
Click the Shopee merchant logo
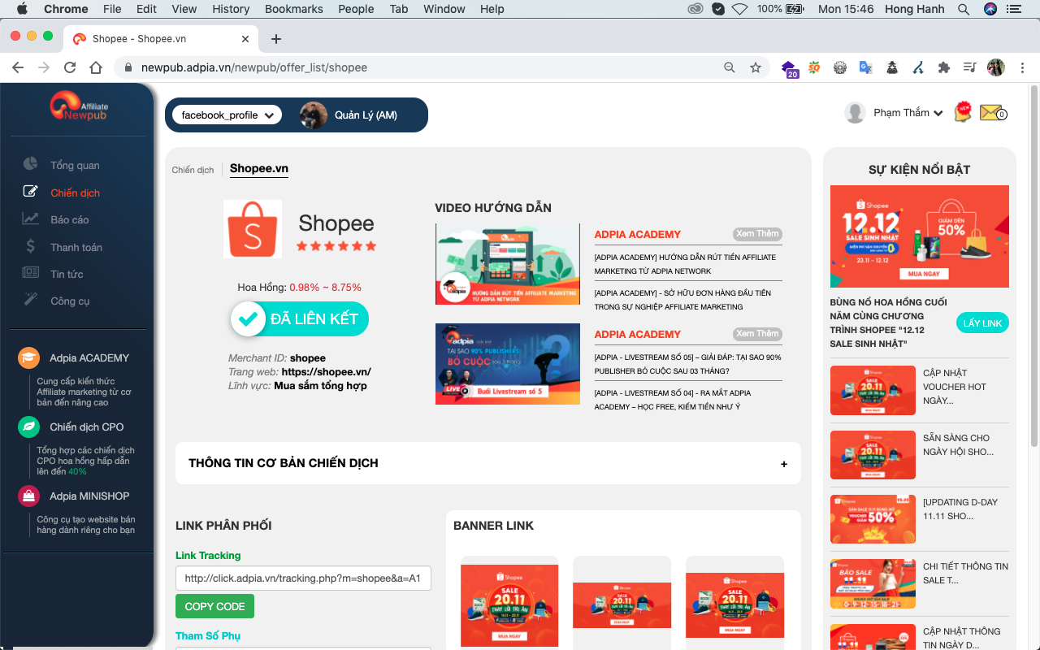tap(253, 229)
